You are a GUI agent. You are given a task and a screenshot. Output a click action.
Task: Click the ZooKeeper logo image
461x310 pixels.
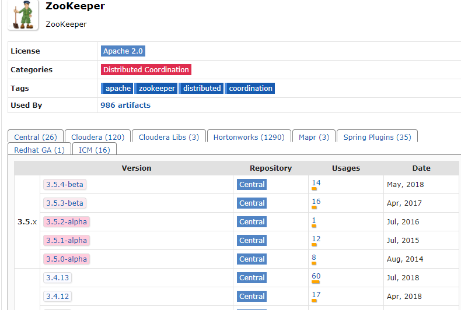pyautogui.click(x=23, y=15)
